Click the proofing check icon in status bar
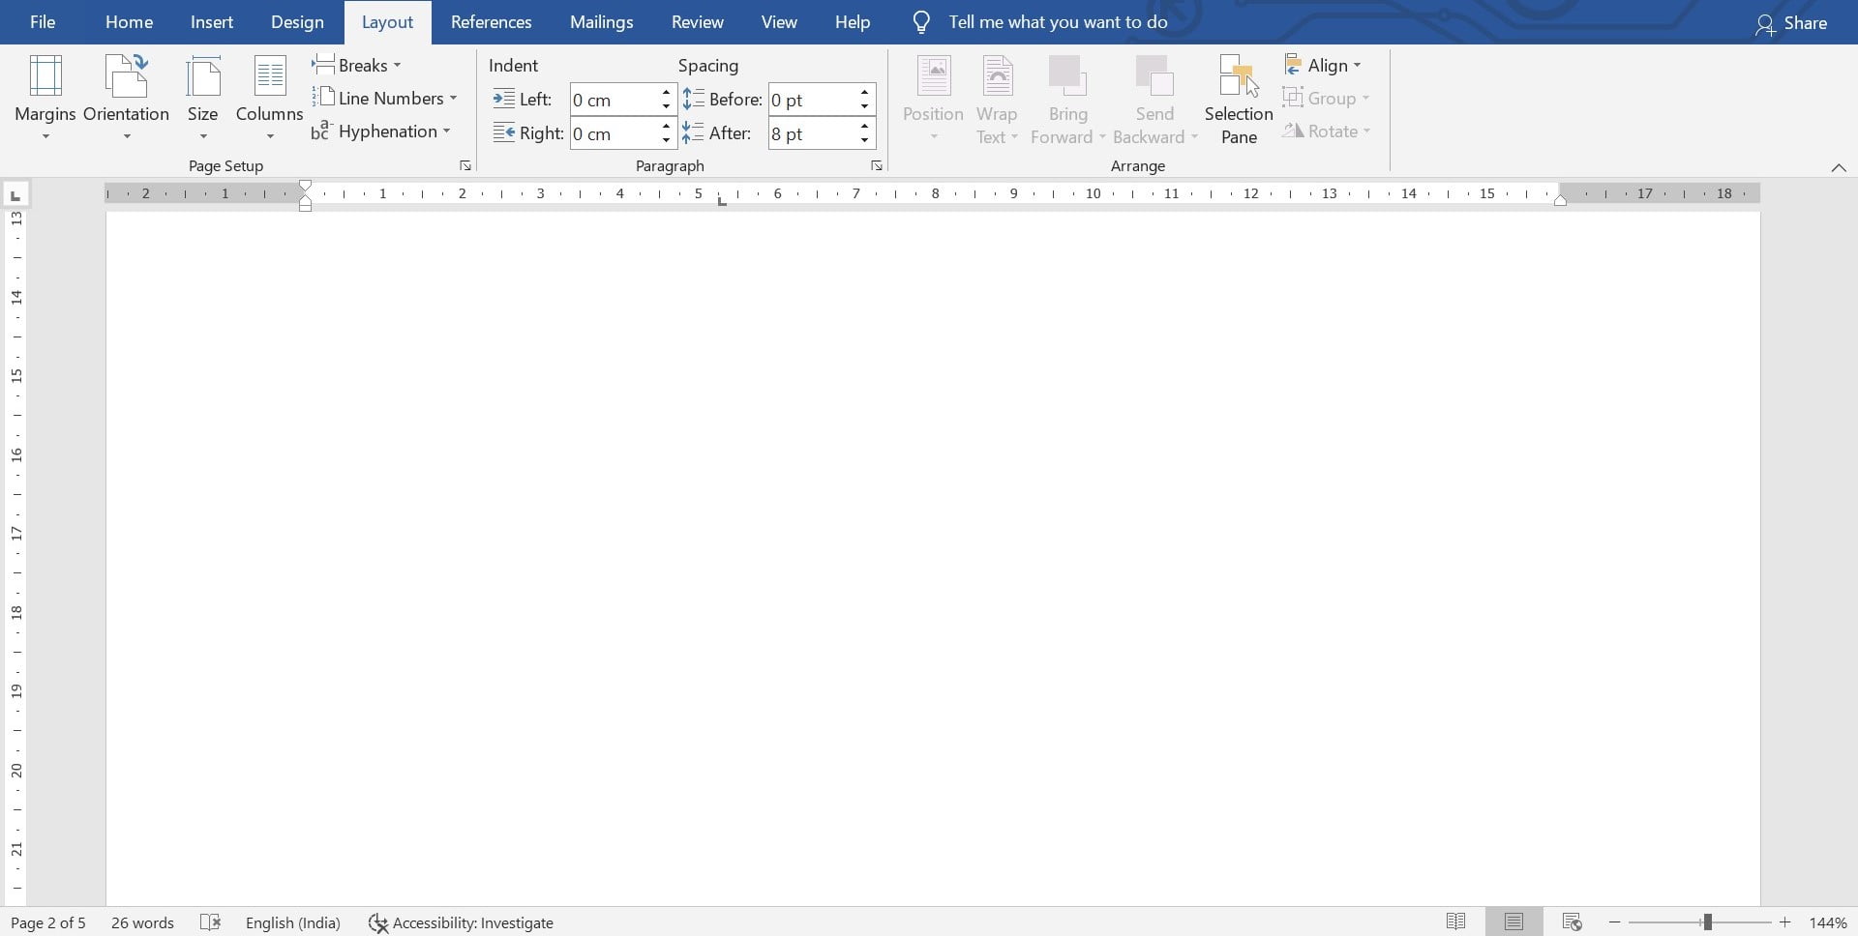Viewport: 1858px width, 936px height. [x=210, y=922]
